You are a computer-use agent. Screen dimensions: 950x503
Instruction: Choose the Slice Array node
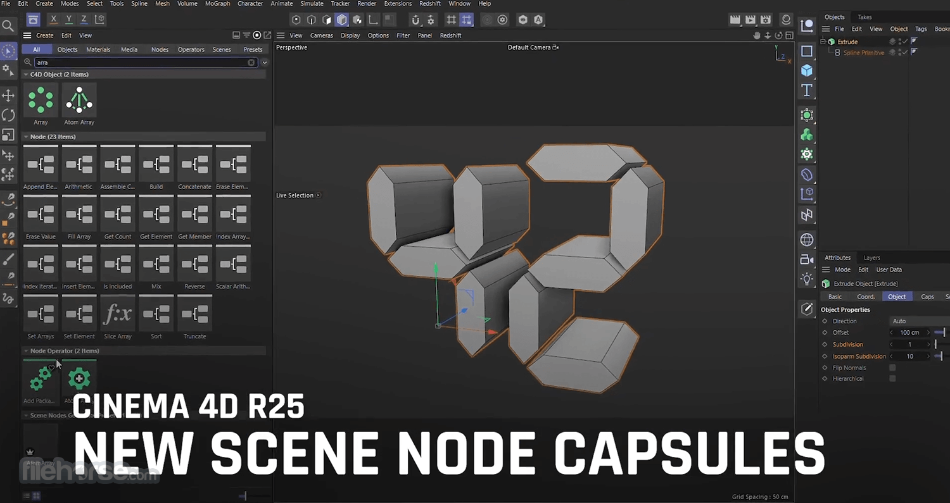(x=118, y=318)
